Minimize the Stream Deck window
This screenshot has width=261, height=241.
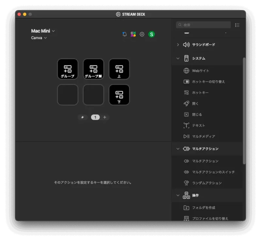coord(25,14)
